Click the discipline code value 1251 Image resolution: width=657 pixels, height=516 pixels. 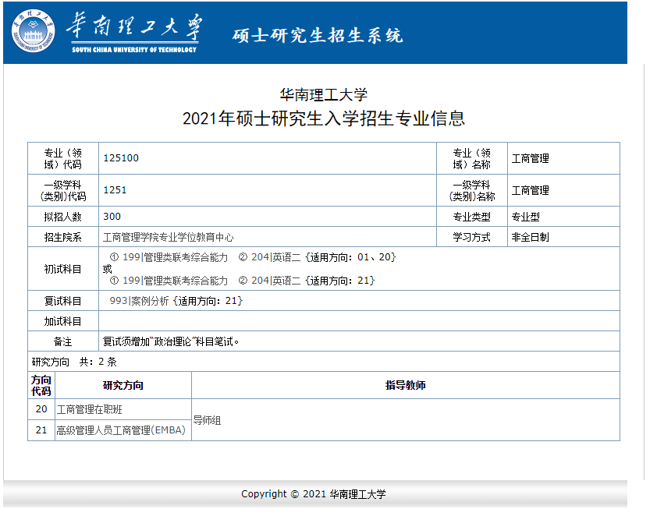tap(115, 190)
